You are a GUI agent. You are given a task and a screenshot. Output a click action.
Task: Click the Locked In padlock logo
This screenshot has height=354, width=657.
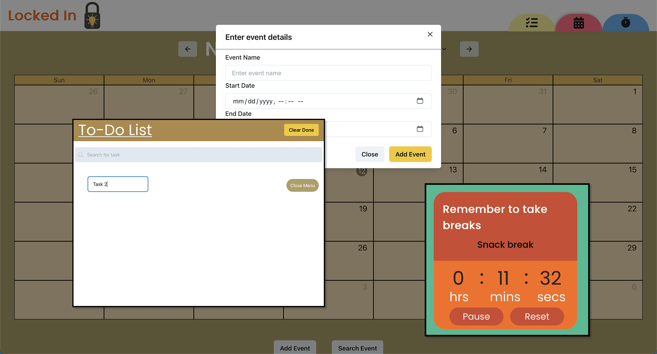92,16
